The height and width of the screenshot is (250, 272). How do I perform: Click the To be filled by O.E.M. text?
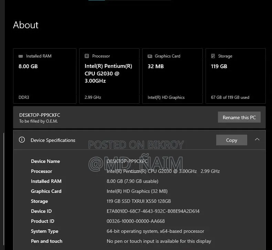pos(38,121)
